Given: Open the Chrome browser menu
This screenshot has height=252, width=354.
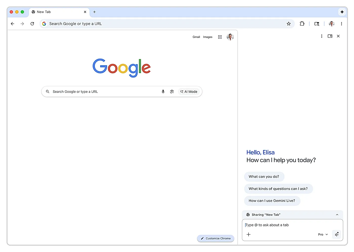Looking at the screenshot, I should 342,24.
